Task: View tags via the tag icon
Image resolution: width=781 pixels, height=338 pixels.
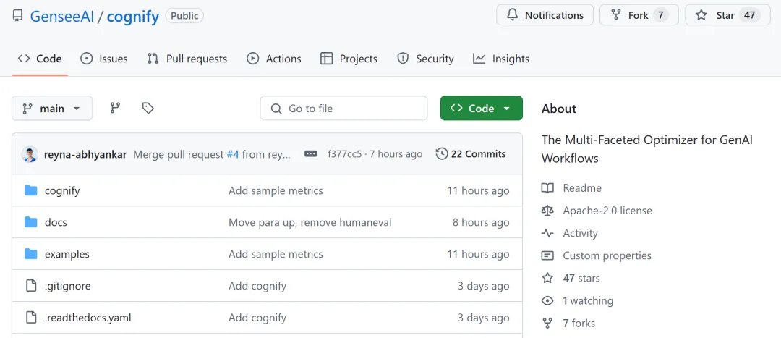Action: coord(148,108)
